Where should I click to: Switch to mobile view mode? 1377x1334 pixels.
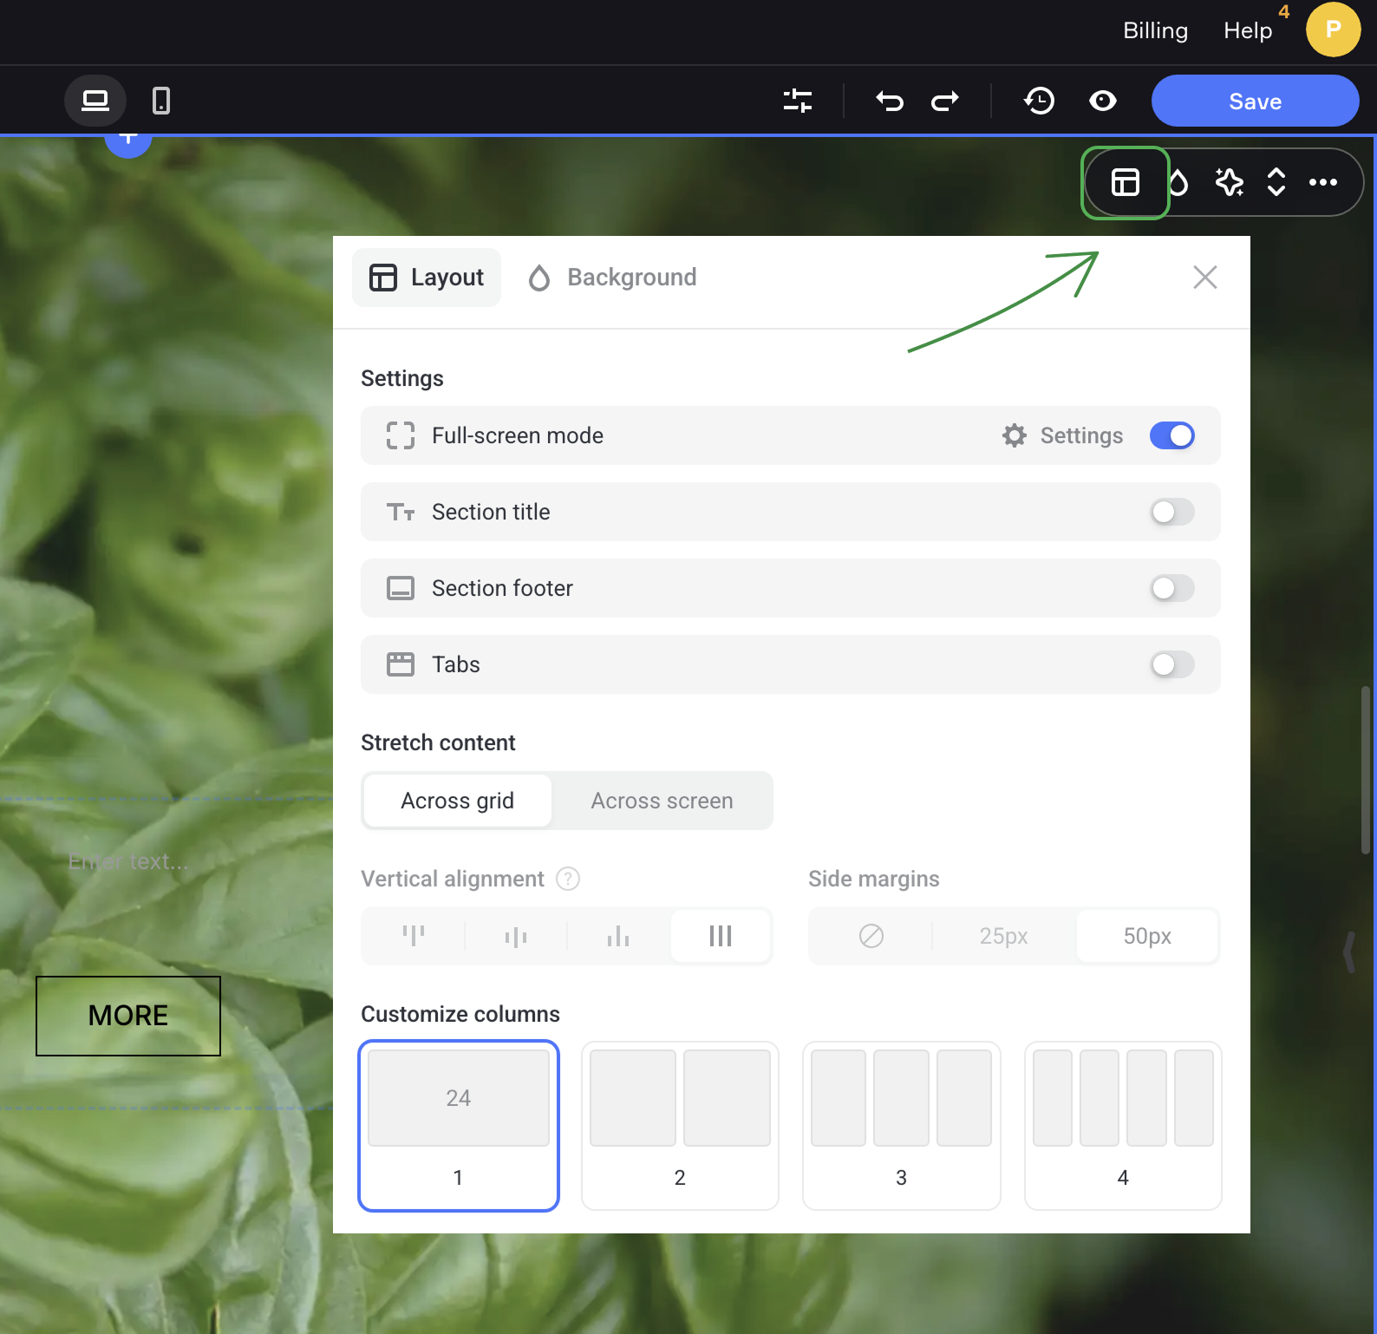click(x=161, y=101)
